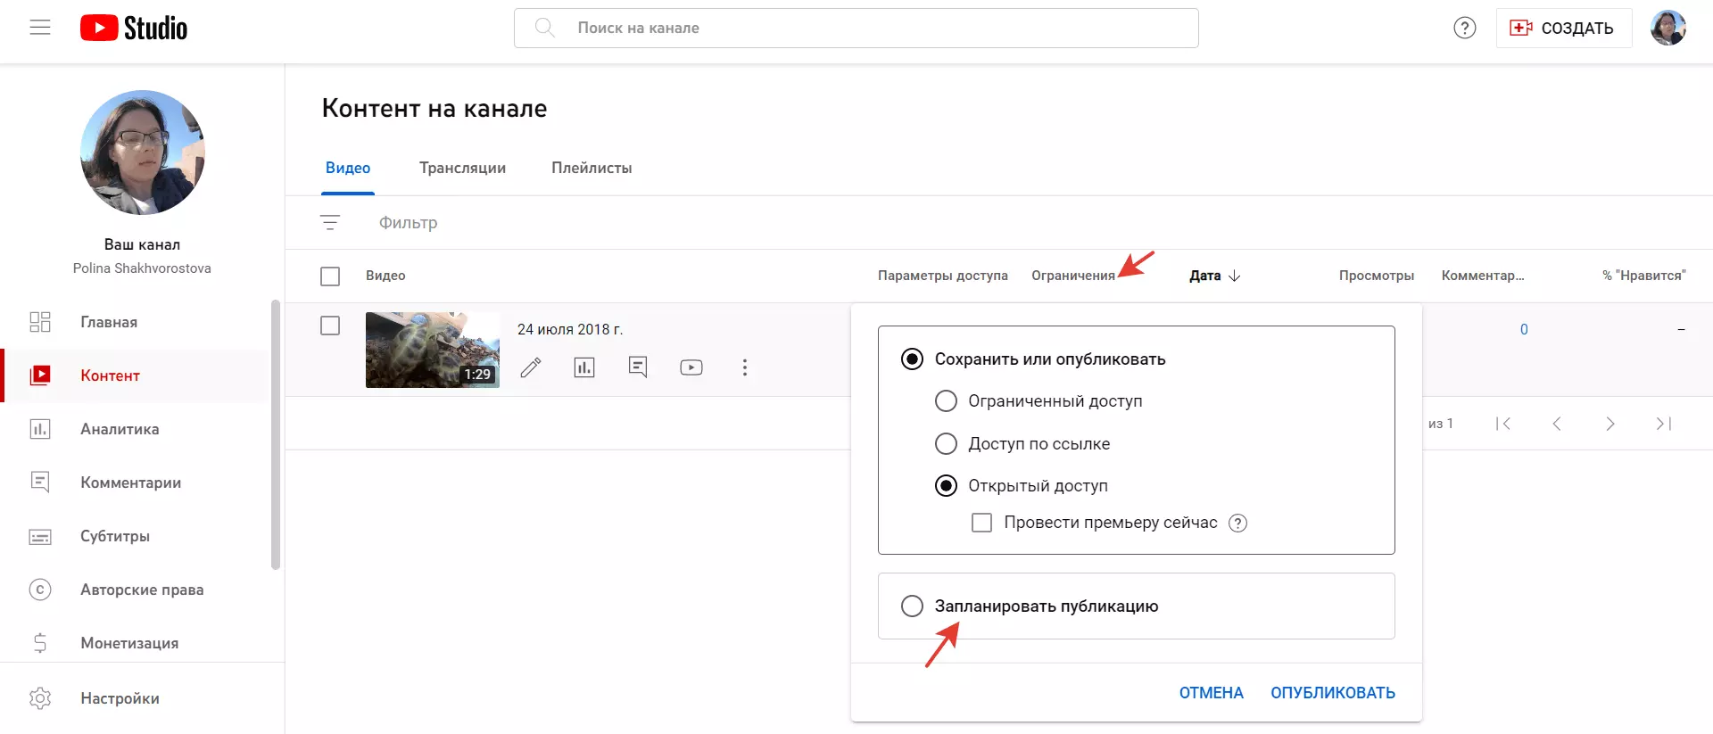Open the help question mark icon
The height and width of the screenshot is (734, 1713).
pos(1465,28)
